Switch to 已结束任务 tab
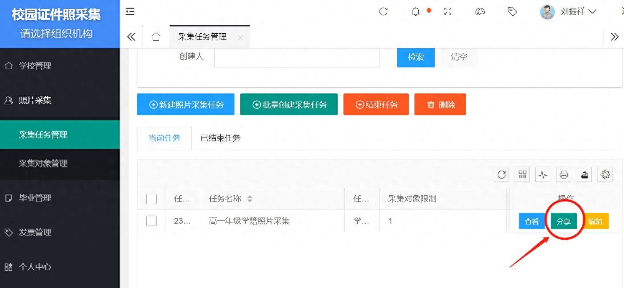The width and height of the screenshot is (624, 288). pos(220,138)
